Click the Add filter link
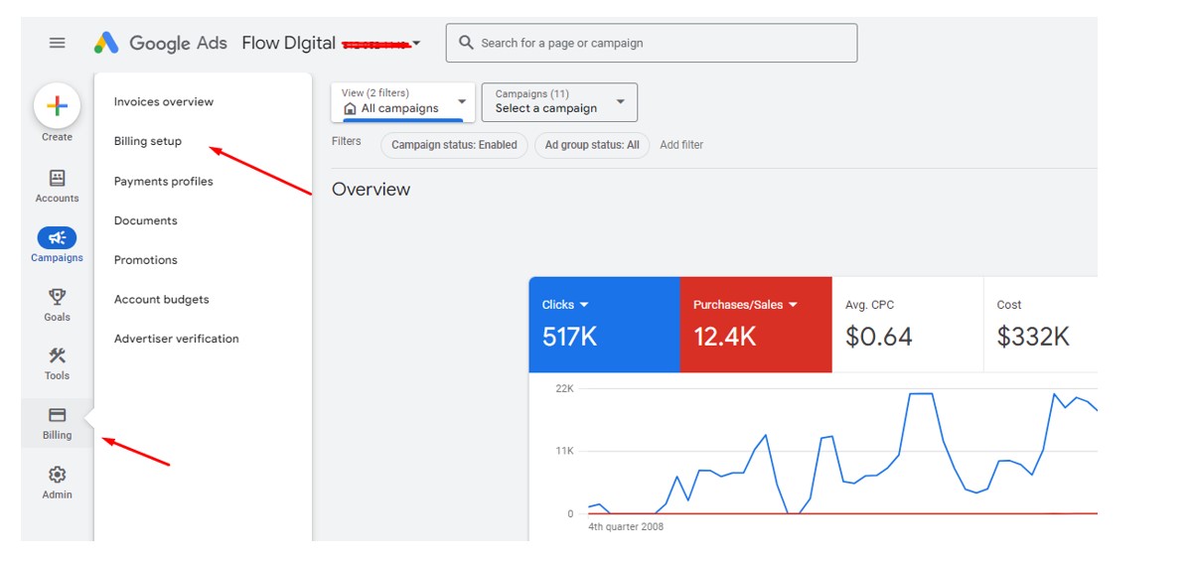1191x562 pixels. coord(681,145)
